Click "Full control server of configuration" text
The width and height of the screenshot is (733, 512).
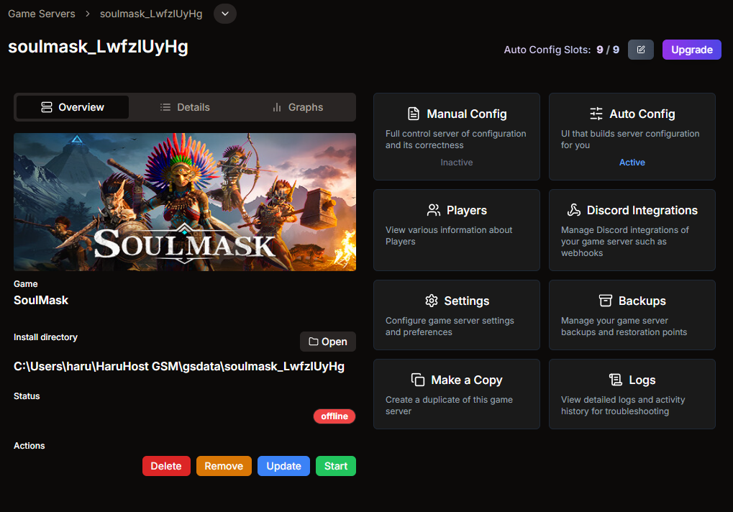pyautogui.click(x=456, y=140)
